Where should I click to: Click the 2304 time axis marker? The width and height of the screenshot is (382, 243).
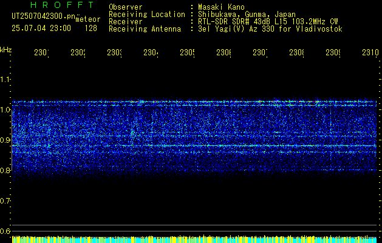tap(151, 53)
